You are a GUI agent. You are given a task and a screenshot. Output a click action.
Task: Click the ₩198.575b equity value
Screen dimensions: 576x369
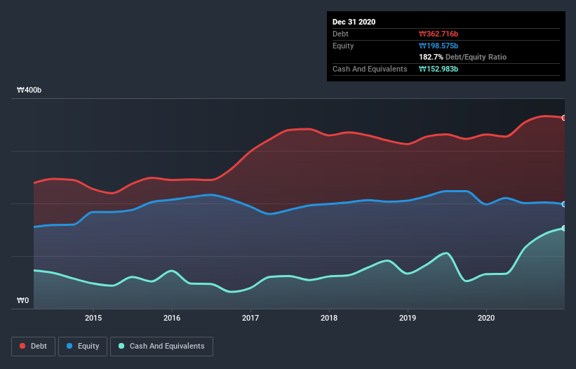pos(438,46)
